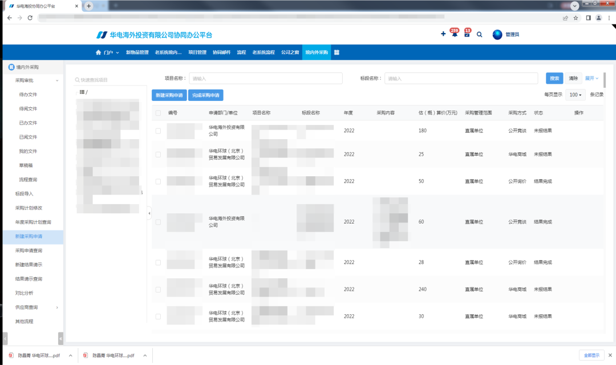
Task: Click the plus icon in the top header
Action: coord(443,34)
